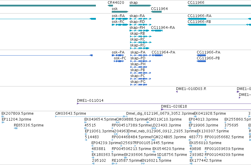Screen dimensions: 251x165
Task: Click protein skap-PH
Action: tap(139, 67)
